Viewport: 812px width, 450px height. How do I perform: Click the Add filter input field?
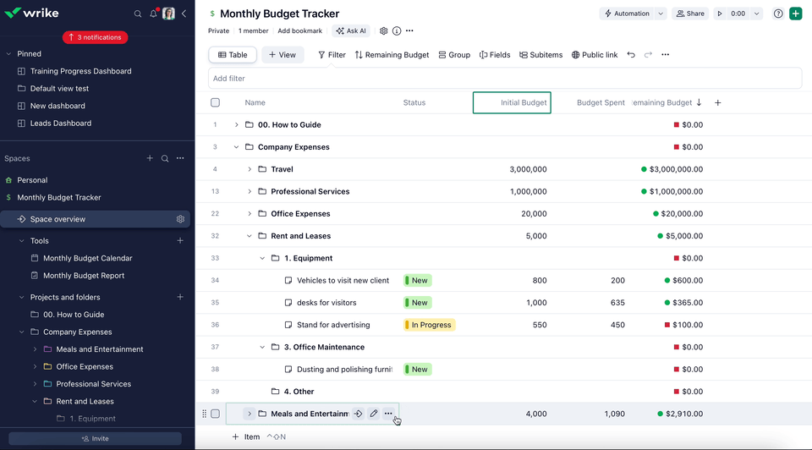tap(504, 79)
